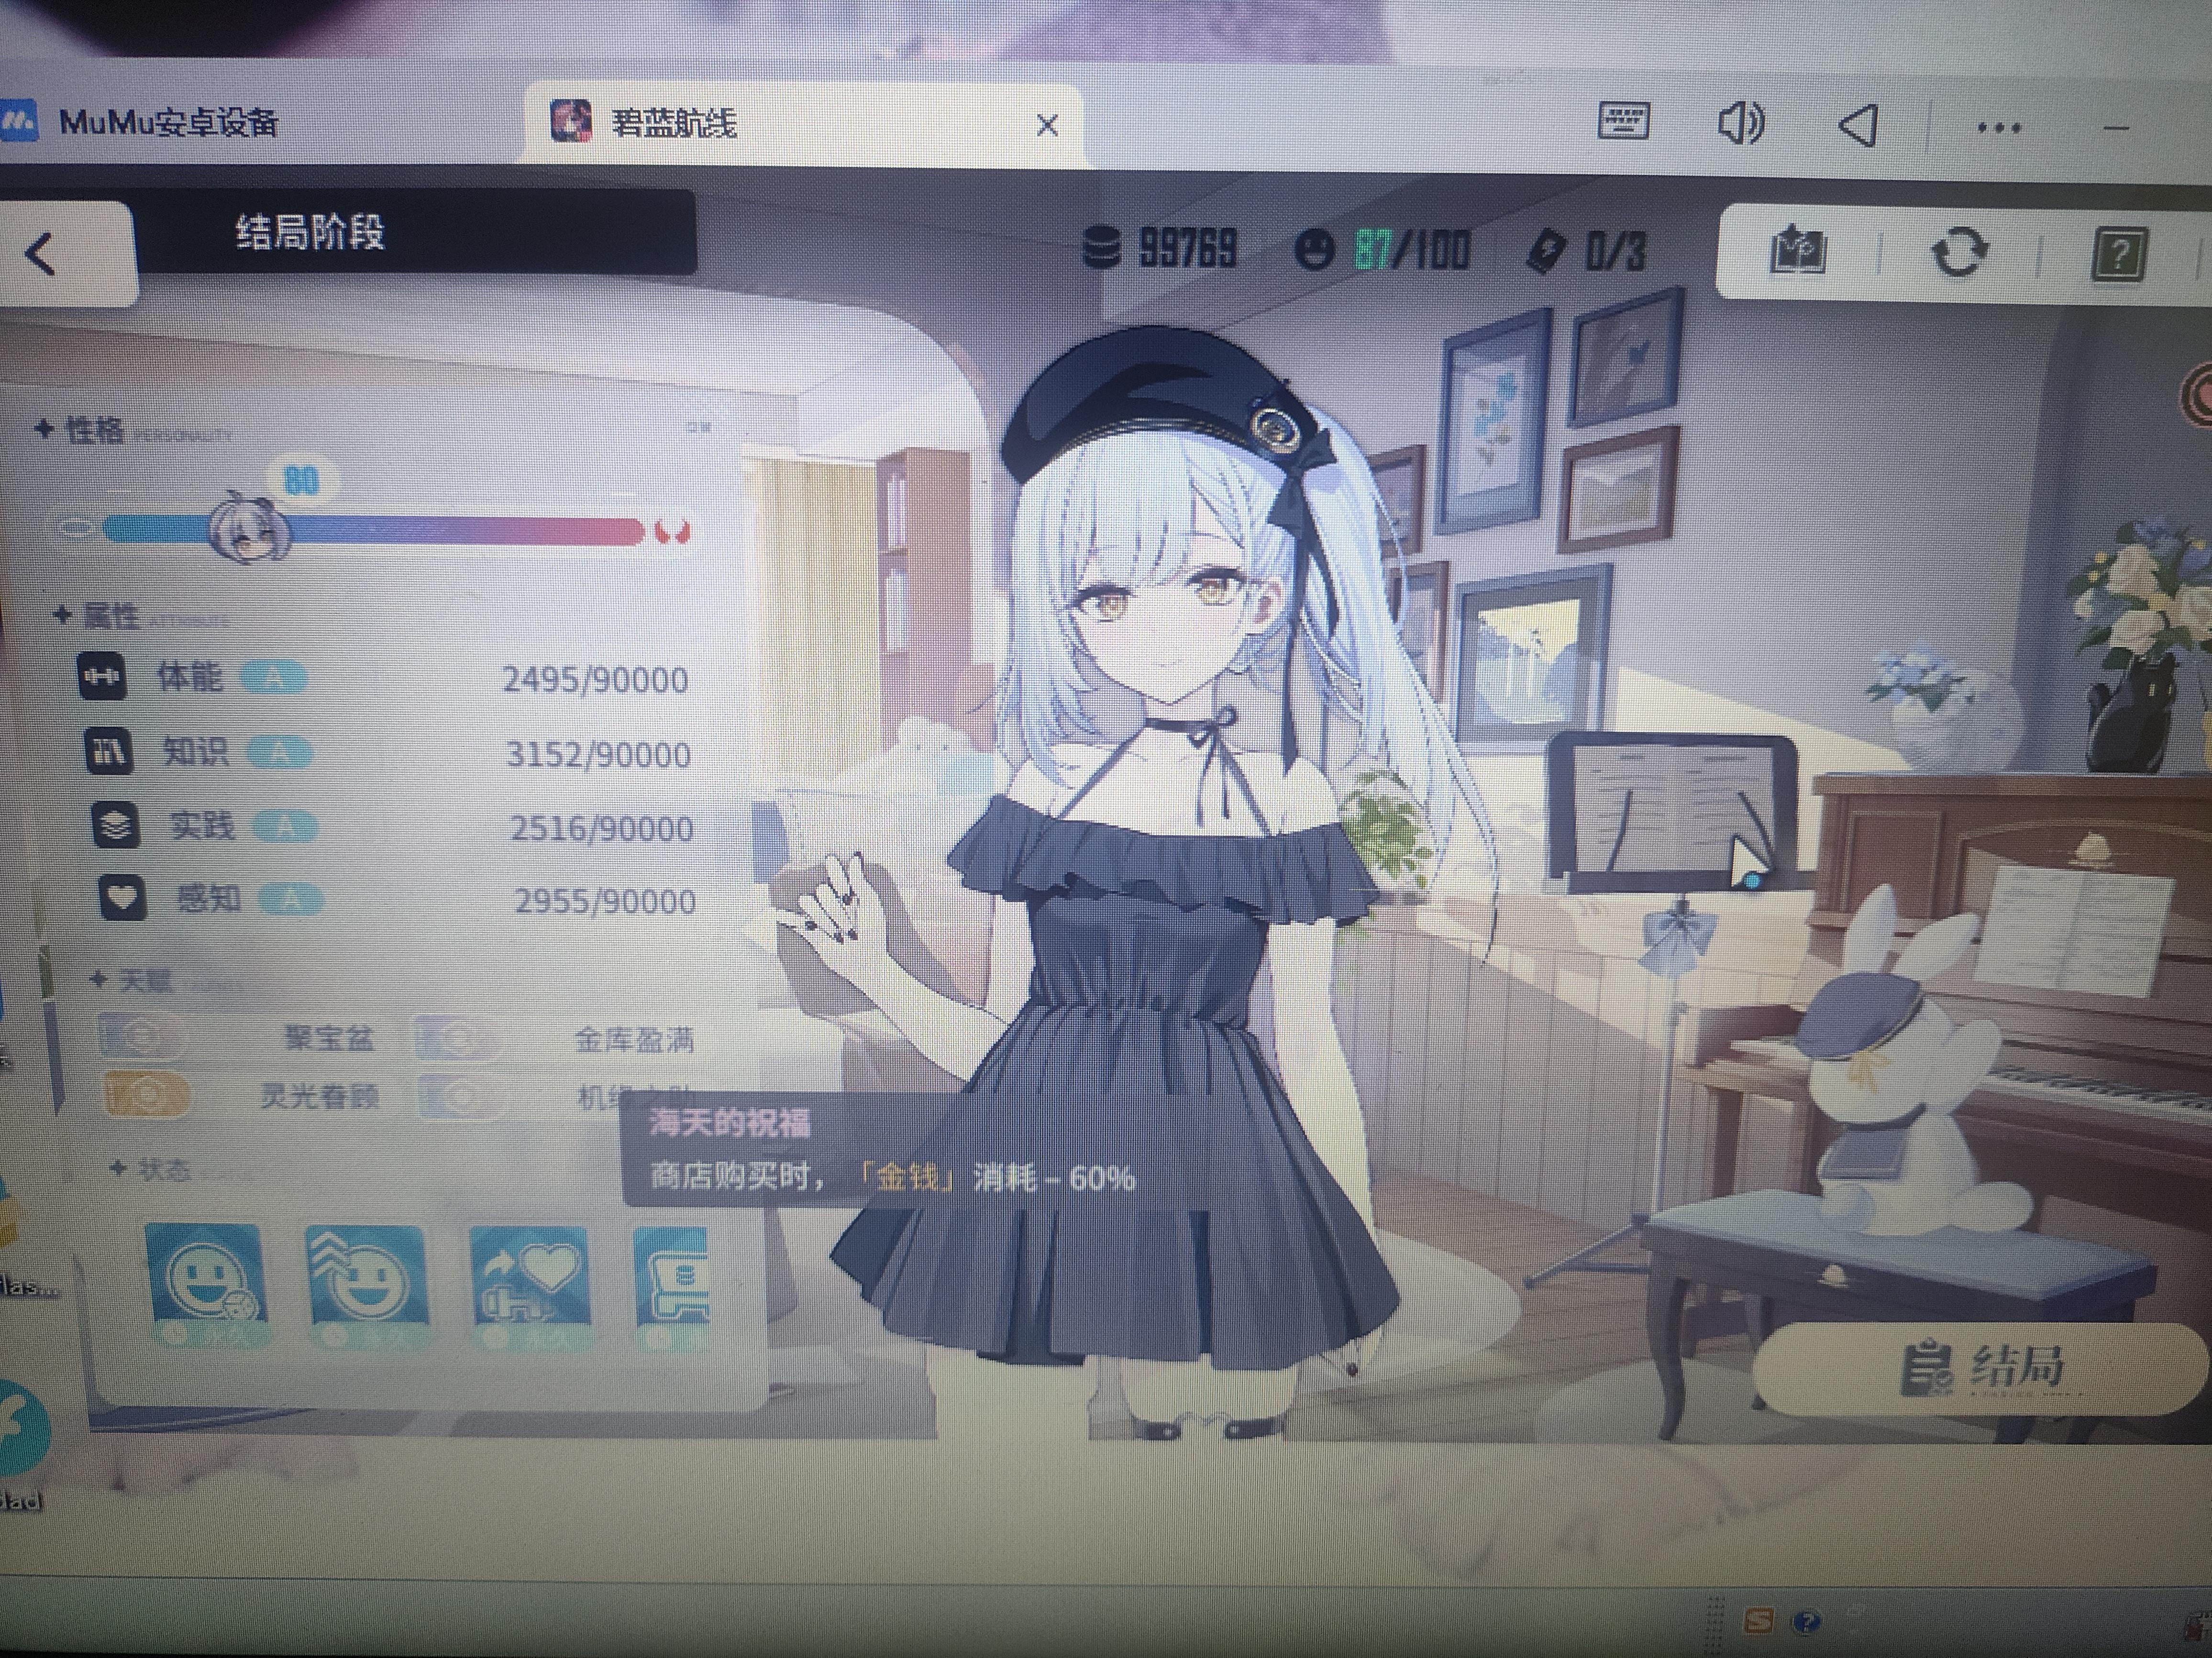Screen dimensions: 2212x1658
Task: Click the smiley mood icon by 87/100
Action: pos(1314,249)
